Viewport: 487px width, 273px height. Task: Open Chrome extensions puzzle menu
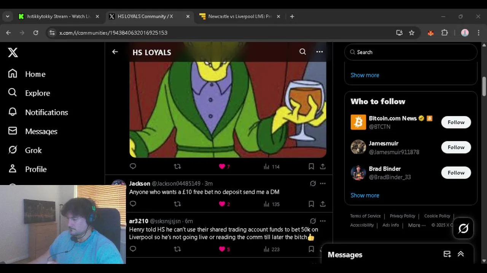(444, 33)
